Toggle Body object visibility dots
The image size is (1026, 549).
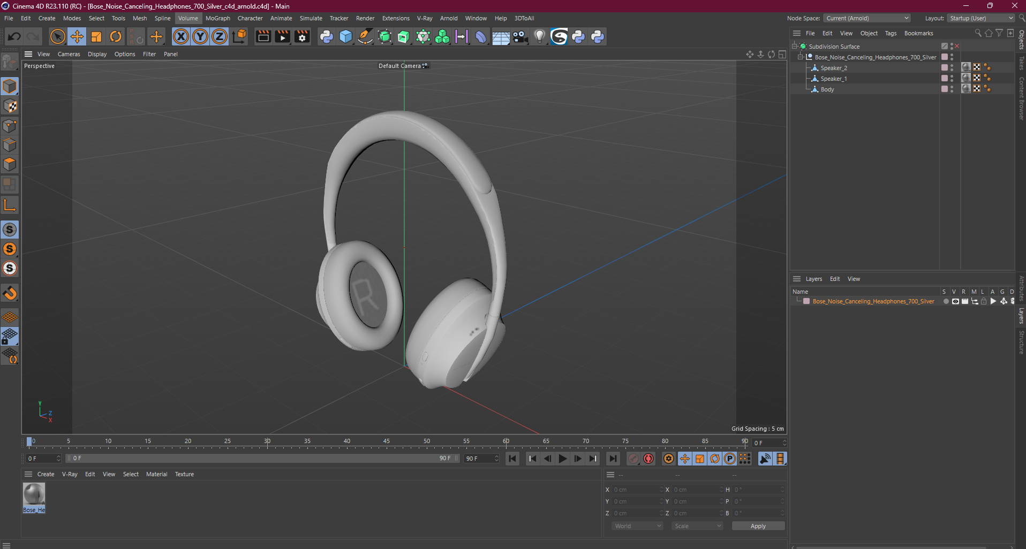pyautogui.click(x=952, y=89)
